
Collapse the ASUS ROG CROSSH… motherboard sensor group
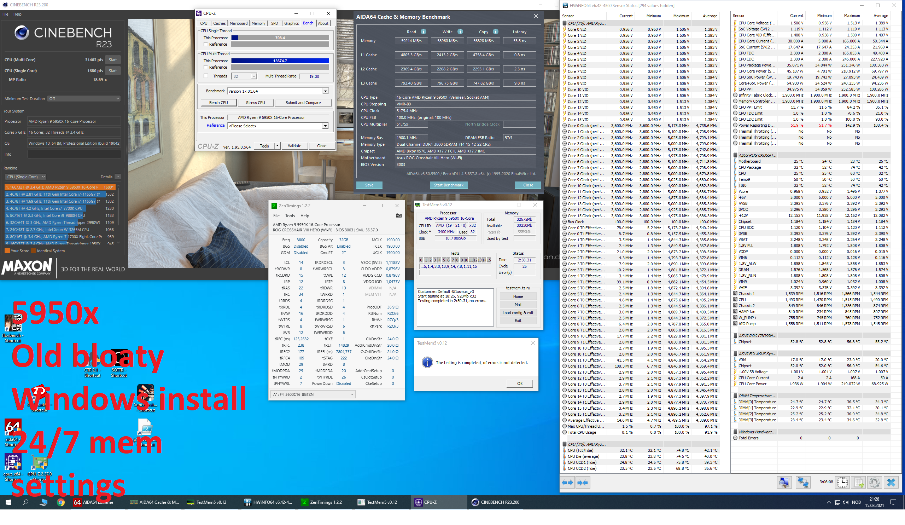pyautogui.click(x=736, y=155)
